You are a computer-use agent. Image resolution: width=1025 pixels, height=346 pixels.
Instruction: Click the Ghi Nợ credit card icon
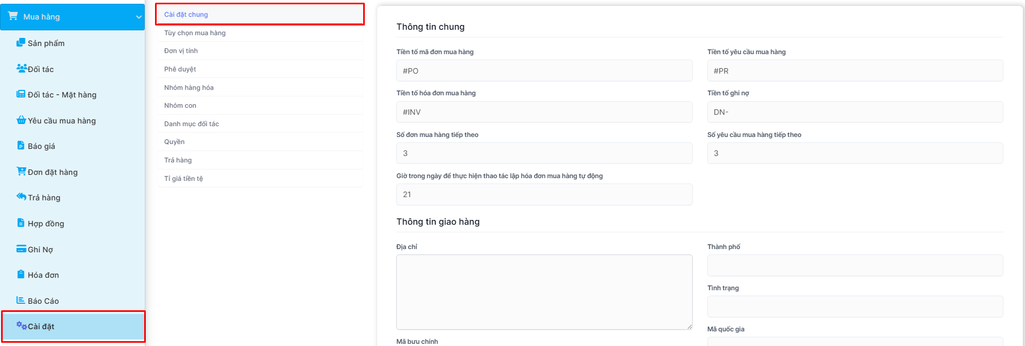pos(21,249)
